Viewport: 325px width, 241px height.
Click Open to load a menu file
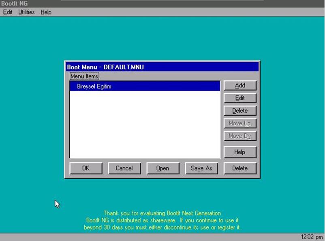[x=163, y=168]
